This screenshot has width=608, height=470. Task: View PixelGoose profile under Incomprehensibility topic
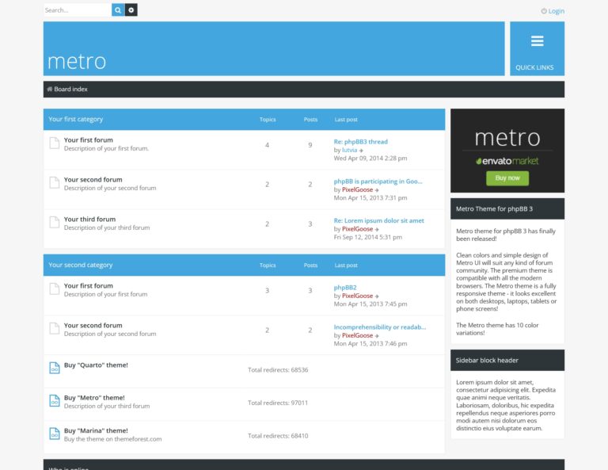pos(358,336)
